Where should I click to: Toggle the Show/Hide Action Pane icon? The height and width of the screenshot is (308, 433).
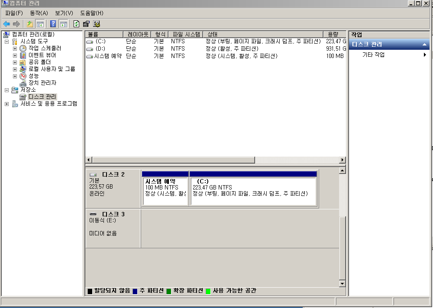coord(64,24)
